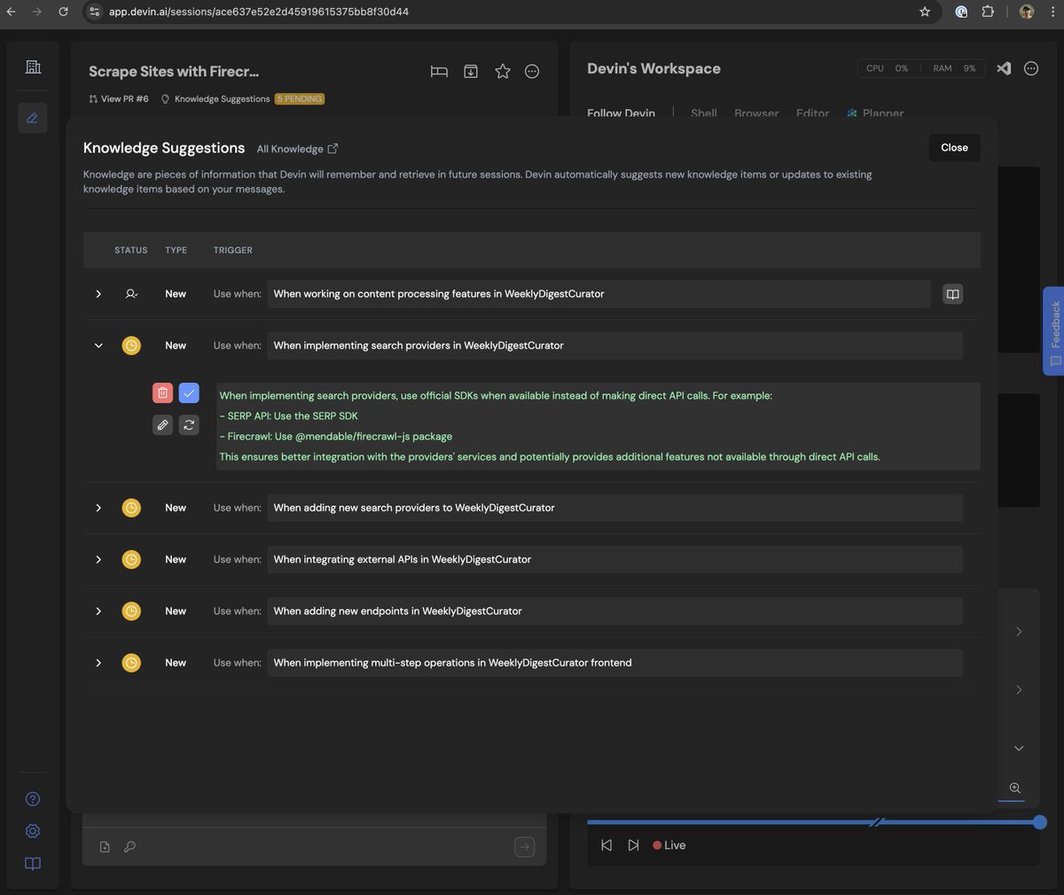Screen dimensions: 1064x895
Task: Collapse the implementing search providers suggestion
Action: [98, 346]
